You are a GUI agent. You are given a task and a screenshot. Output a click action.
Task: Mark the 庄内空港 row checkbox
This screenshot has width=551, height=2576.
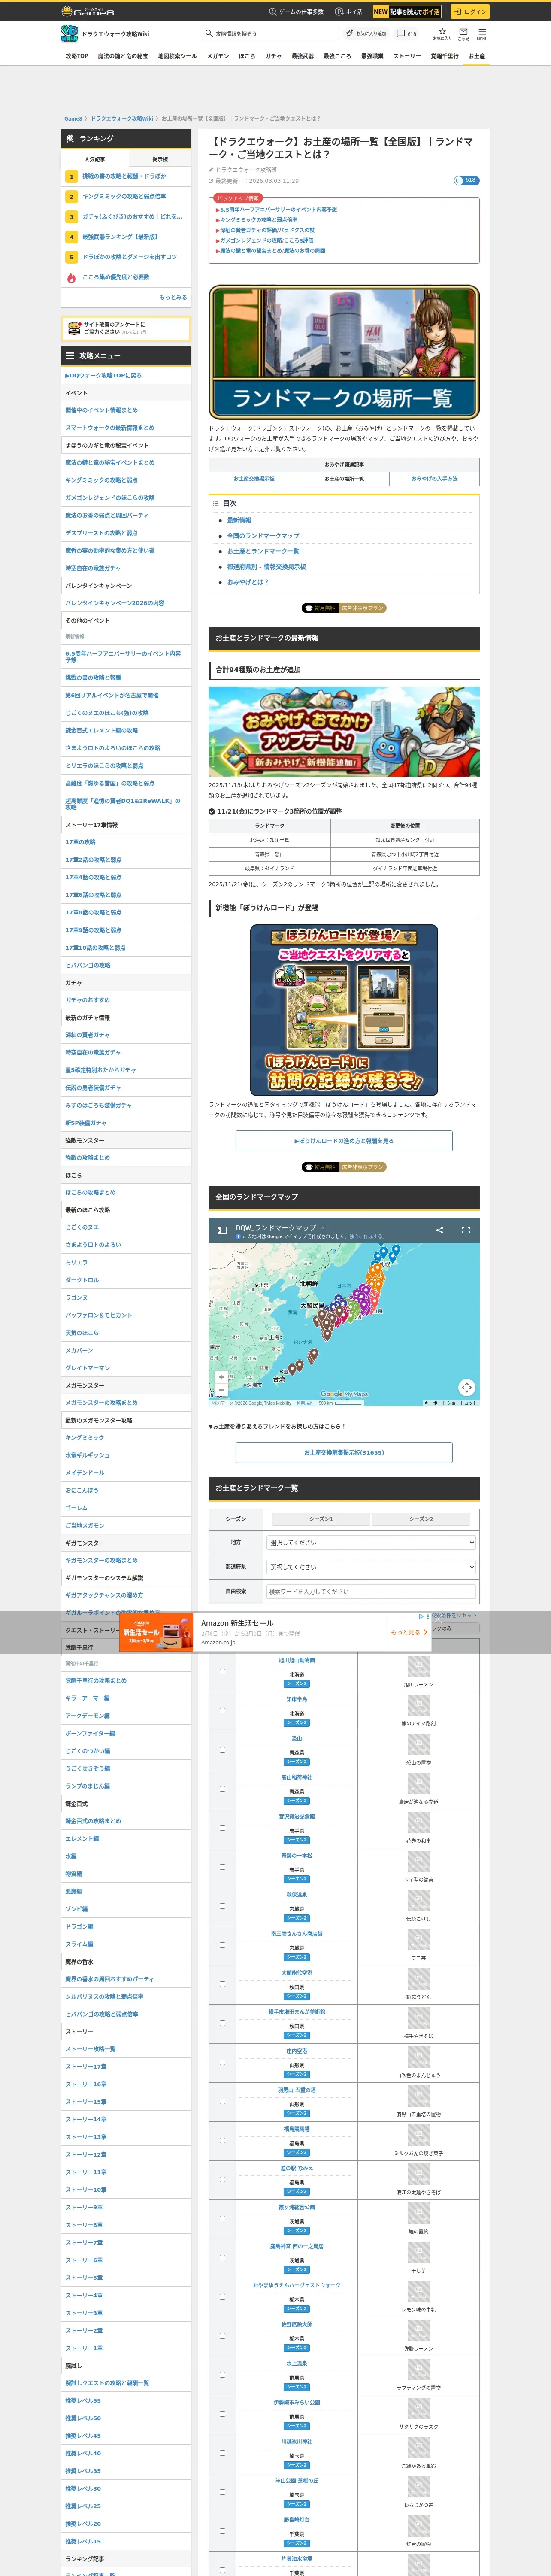pos(222,2062)
